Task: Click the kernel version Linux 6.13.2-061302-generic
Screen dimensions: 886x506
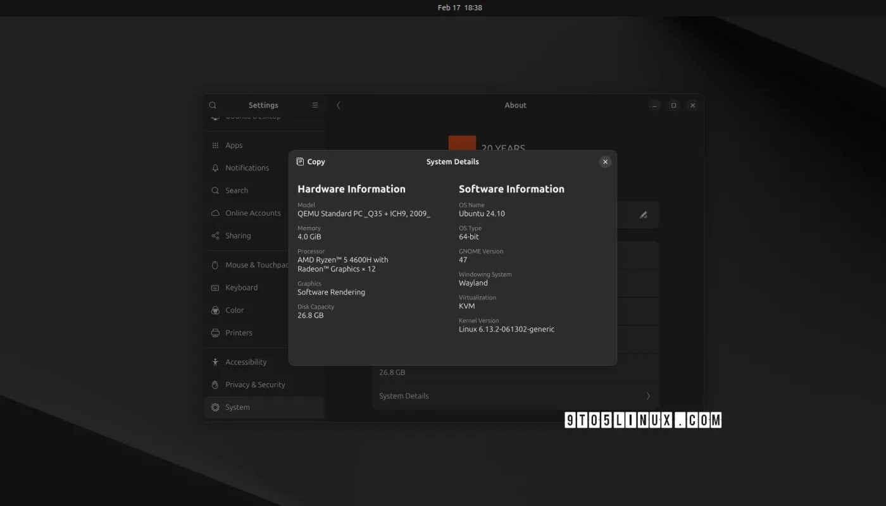Action: click(x=506, y=330)
